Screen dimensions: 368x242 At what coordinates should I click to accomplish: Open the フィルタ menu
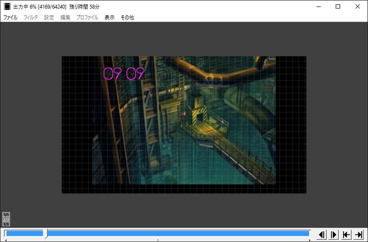[30, 17]
